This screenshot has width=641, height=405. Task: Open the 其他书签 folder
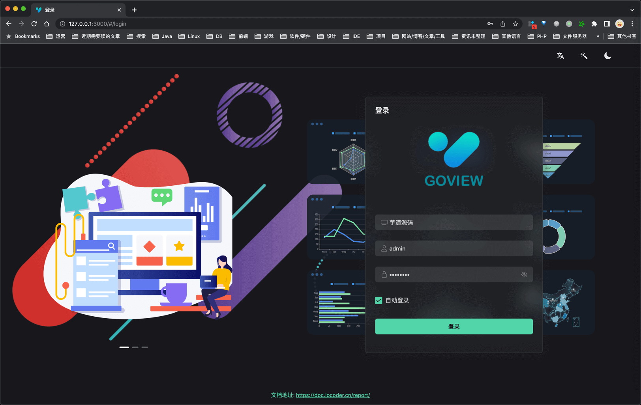click(622, 36)
